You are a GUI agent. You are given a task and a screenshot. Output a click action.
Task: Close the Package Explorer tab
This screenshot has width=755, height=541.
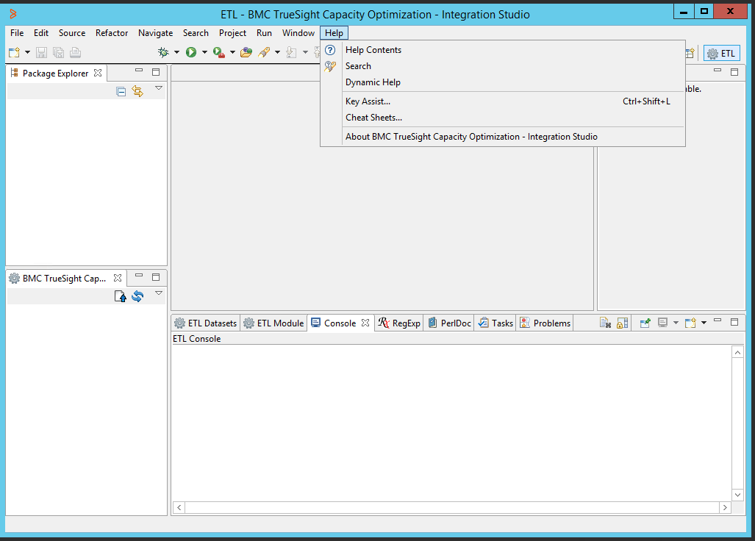tap(98, 73)
